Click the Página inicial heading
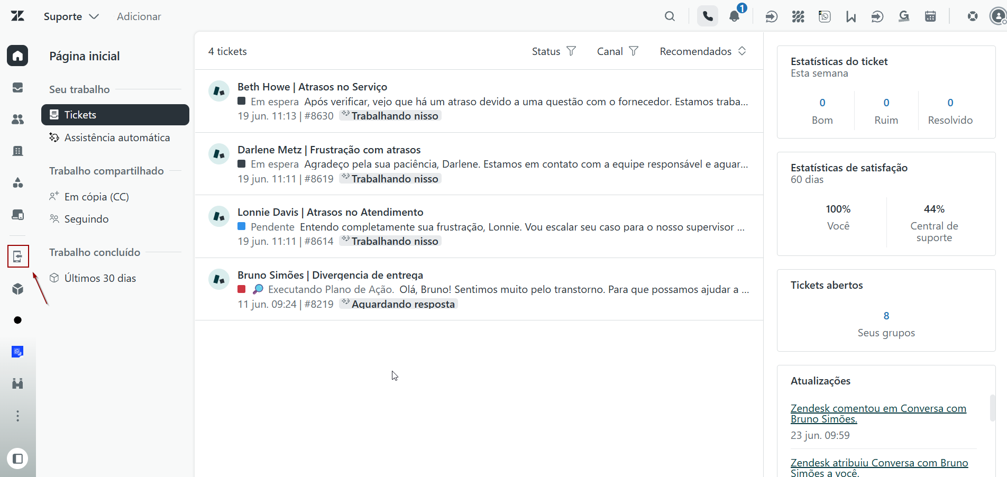The width and height of the screenshot is (1007, 477). (85, 56)
